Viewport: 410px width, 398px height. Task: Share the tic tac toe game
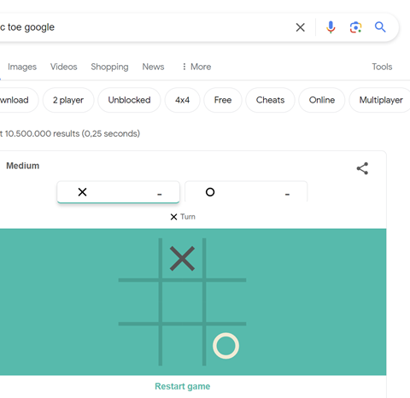tap(362, 168)
